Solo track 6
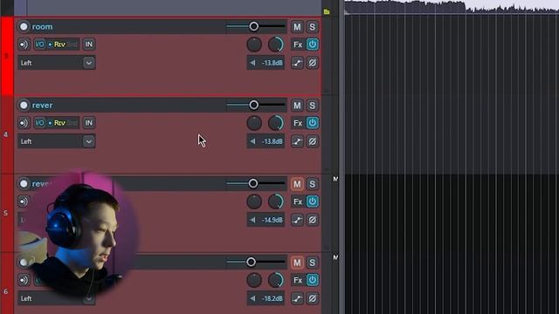This screenshot has height=314, width=559. click(x=313, y=263)
